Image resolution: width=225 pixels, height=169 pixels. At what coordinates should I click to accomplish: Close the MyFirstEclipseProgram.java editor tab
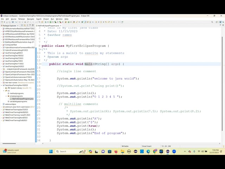tap(61, 26)
